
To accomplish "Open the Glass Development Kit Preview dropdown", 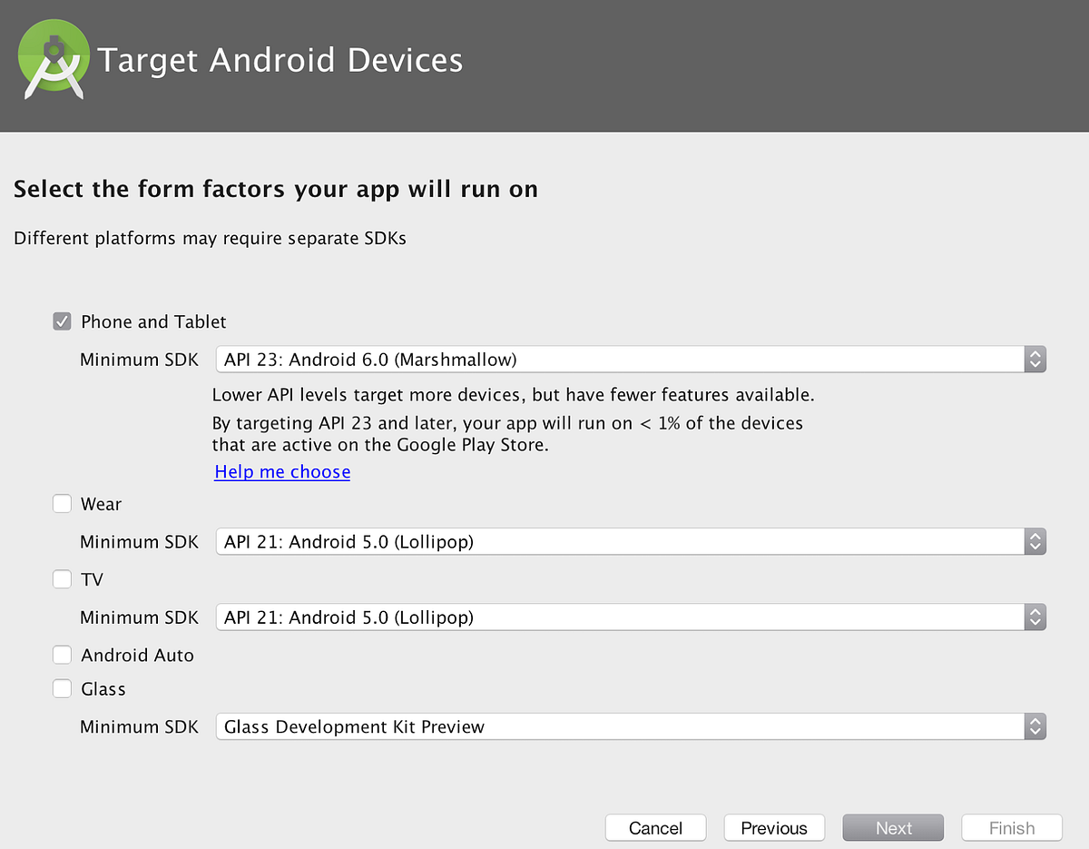I will coord(631,726).
